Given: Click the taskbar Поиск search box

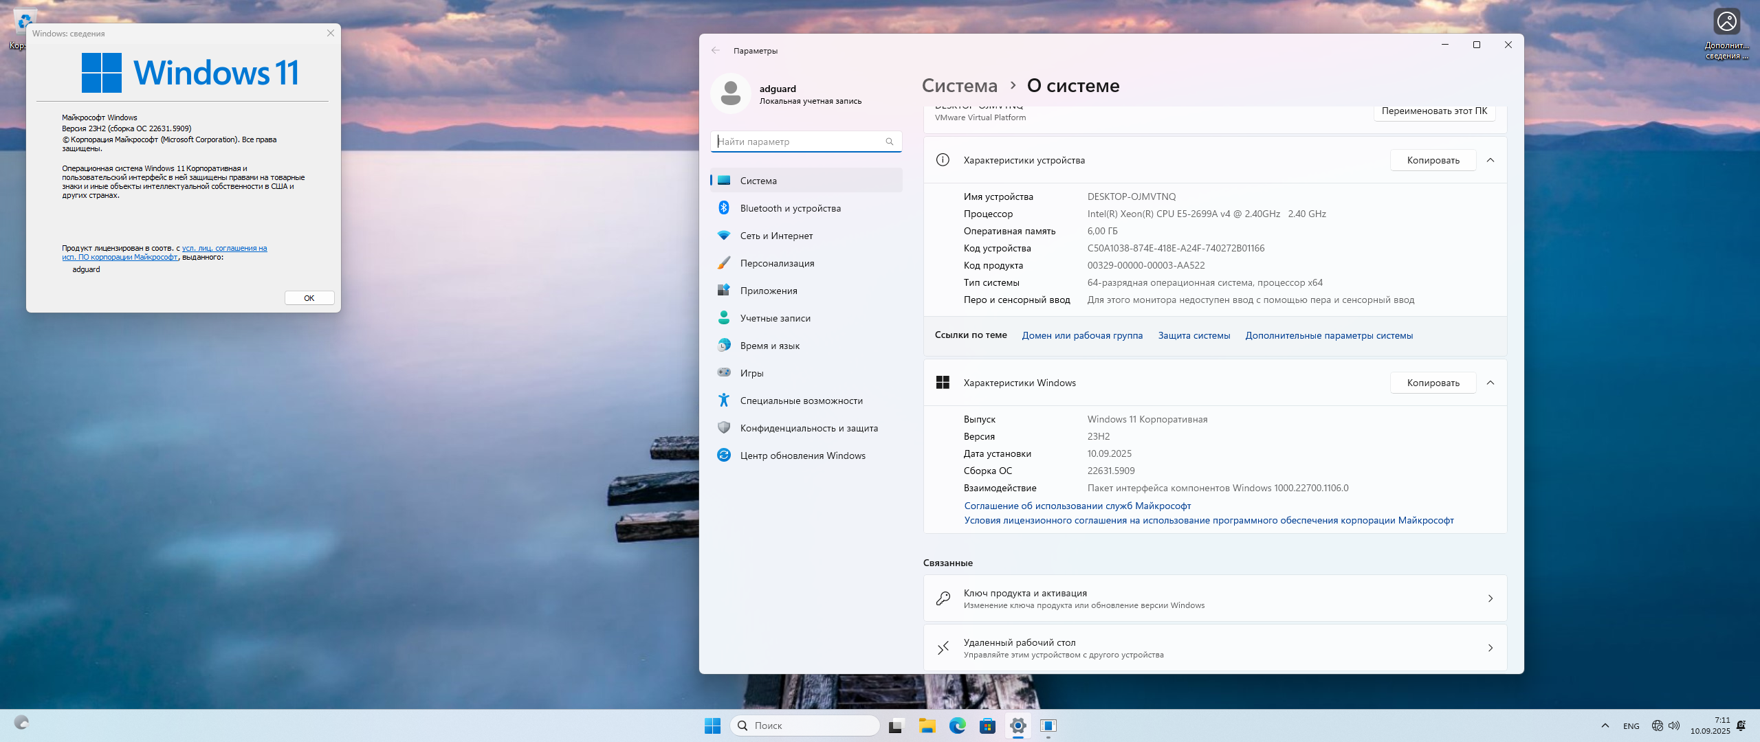Looking at the screenshot, I should pos(805,726).
